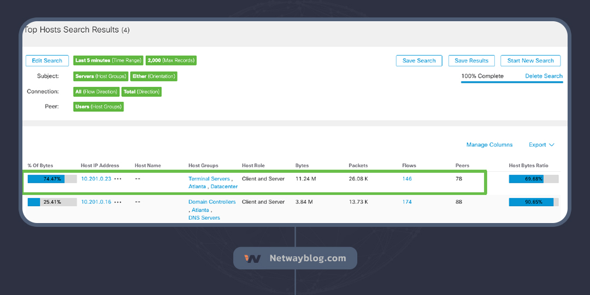Click the Terminal Servers host group
Screen dimensions: 590x295
pyautogui.click(x=209, y=179)
